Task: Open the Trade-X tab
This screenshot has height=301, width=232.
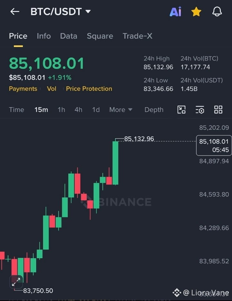Action: 138,36
